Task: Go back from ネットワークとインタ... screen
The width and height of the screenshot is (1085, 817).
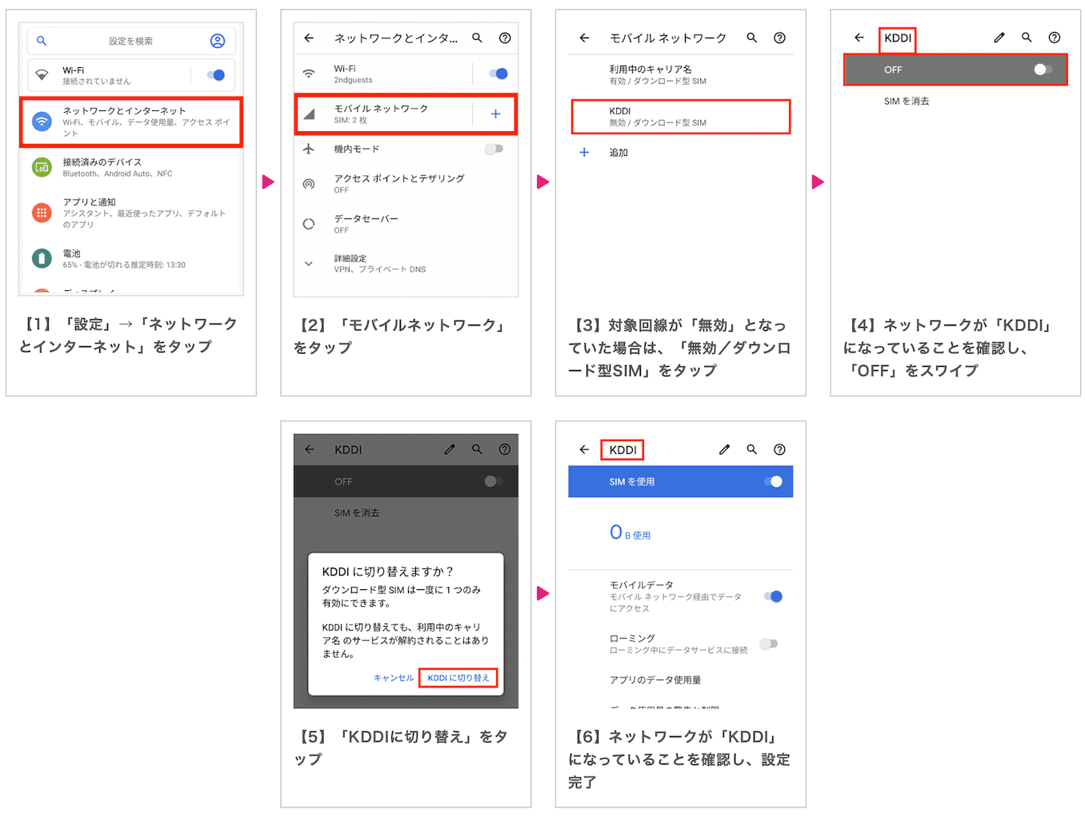Action: [309, 38]
